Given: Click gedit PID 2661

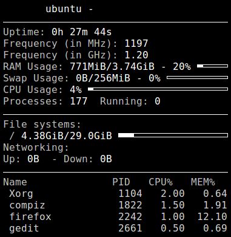Looking at the screenshot, I should pos(130,228).
